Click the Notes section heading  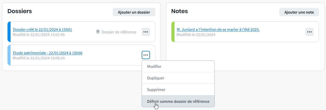[x=179, y=11]
